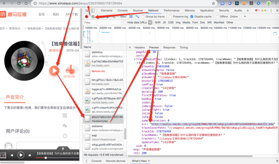The image size is (279, 164).
Task: Open DevTools three-dot customize menu
Action: pyautogui.click(x=271, y=11)
